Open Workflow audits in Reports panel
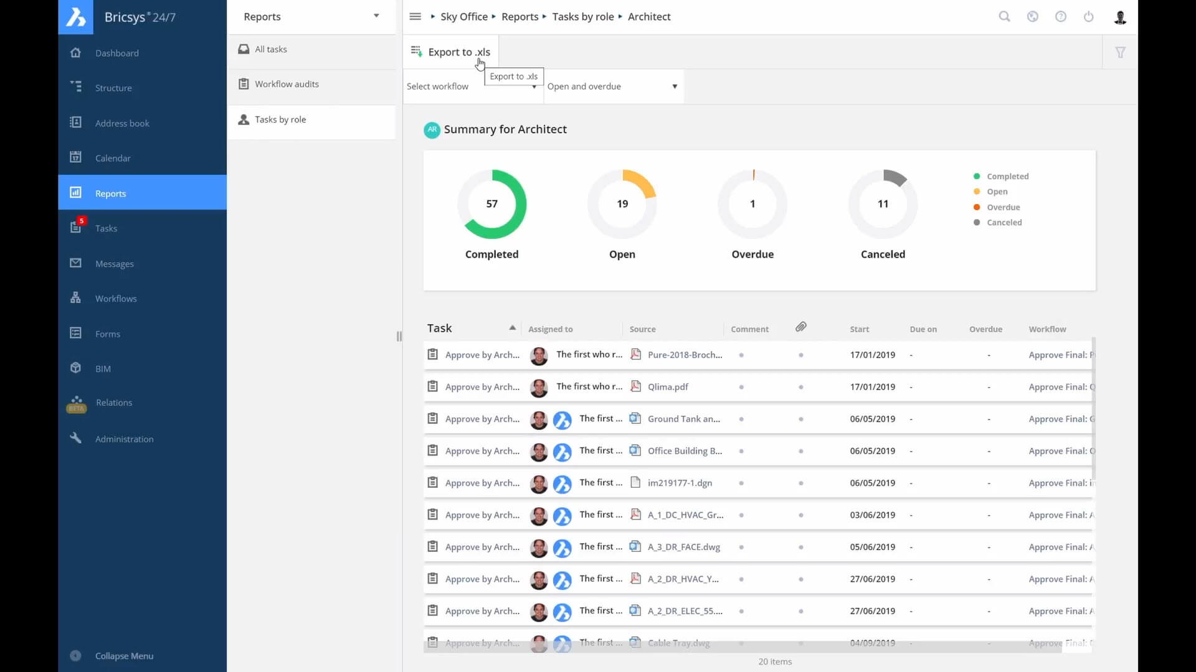 287,84
